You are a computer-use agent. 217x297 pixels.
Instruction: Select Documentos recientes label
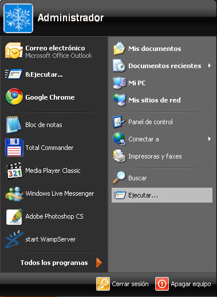[x=165, y=66]
